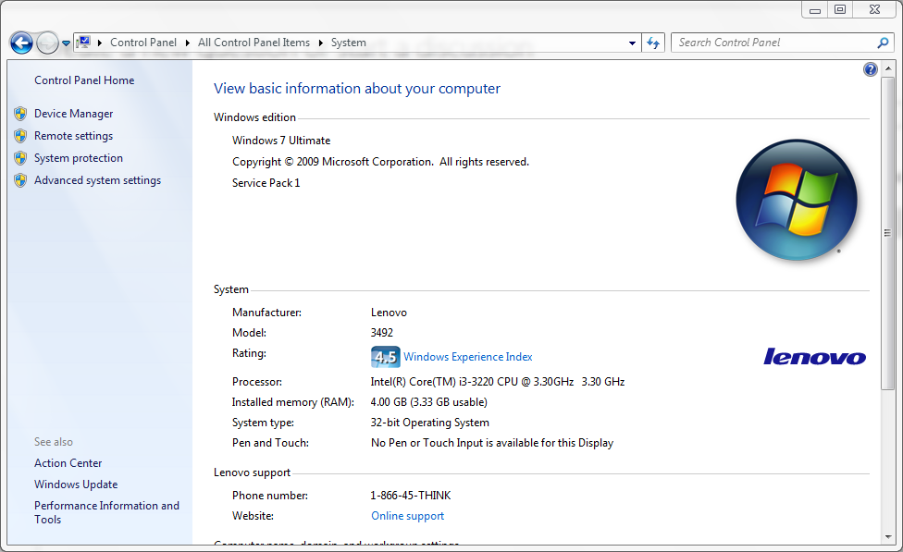Viewport: 903px width, 552px height.
Task: Open Windows Update under See also
Action: pos(76,485)
